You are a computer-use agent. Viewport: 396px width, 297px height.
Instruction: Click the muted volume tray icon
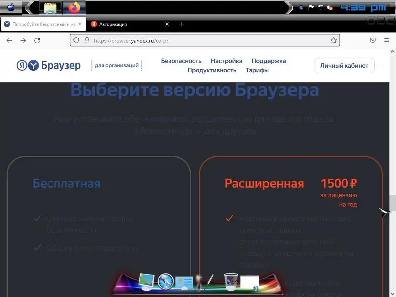pos(330,8)
